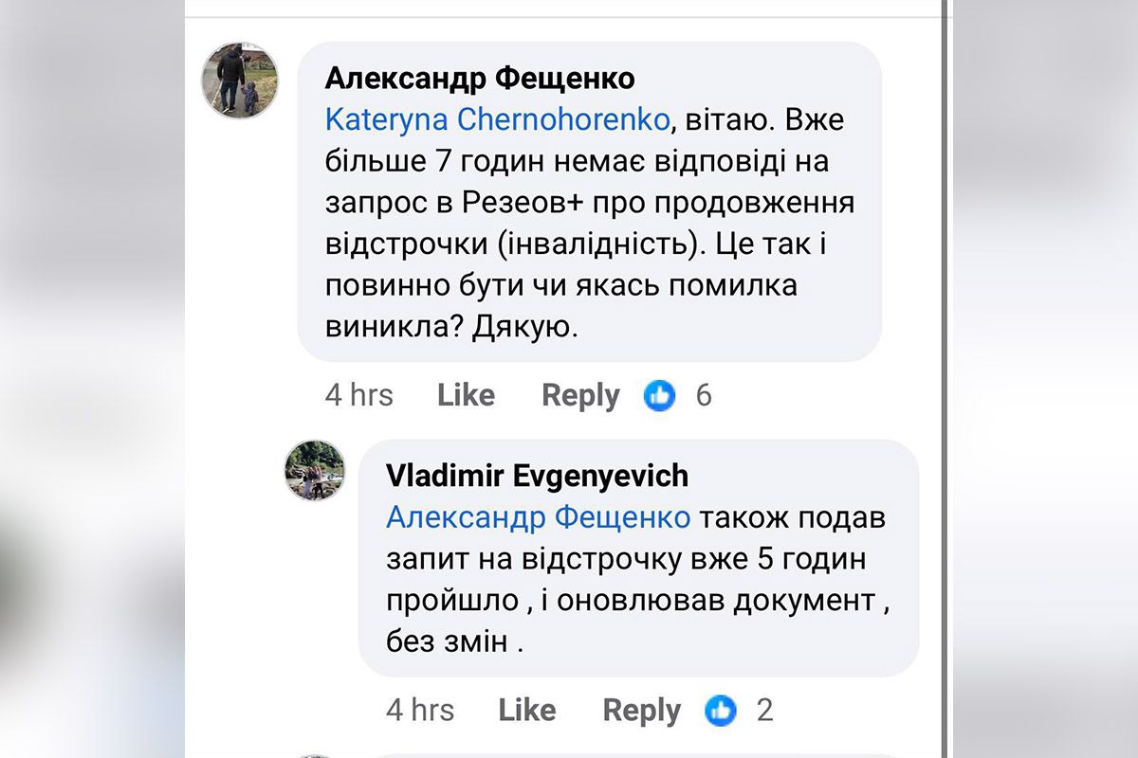The height and width of the screenshot is (758, 1138).
Task: Click the blue thumbs-up reaction icon on second comment
Action: (x=723, y=711)
